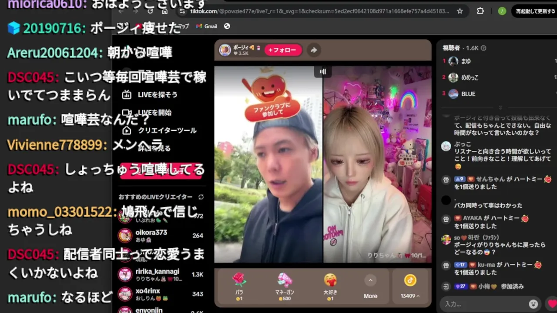Open the browser extensions puzzle icon

pos(480,11)
